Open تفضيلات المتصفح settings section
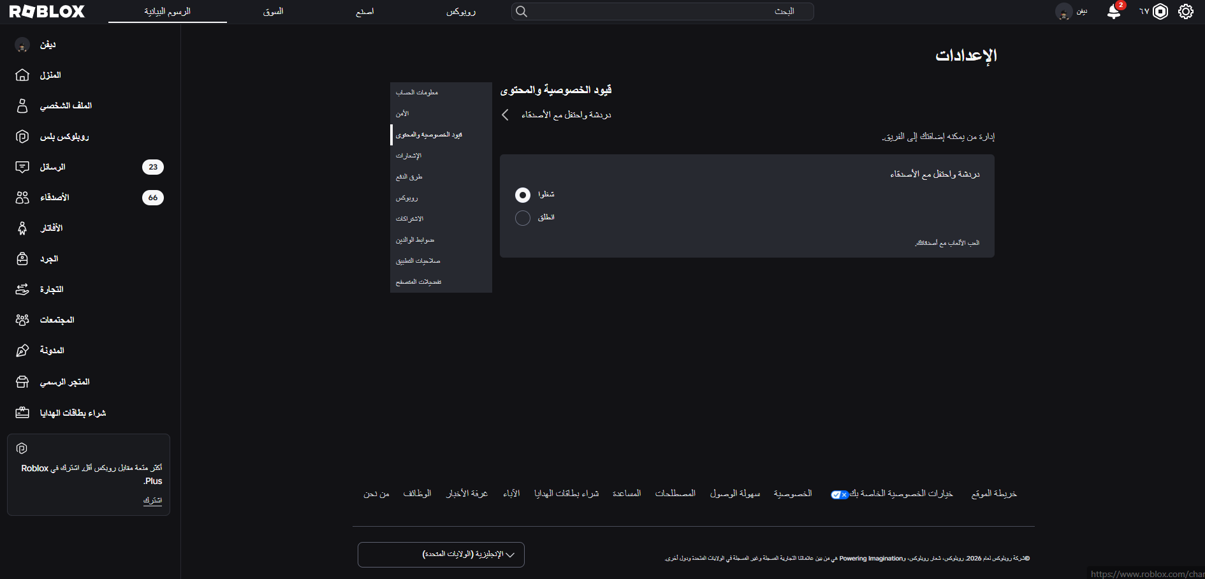Image resolution: width=1205 pixels, height=579 pixels. (x=441, y=282)
